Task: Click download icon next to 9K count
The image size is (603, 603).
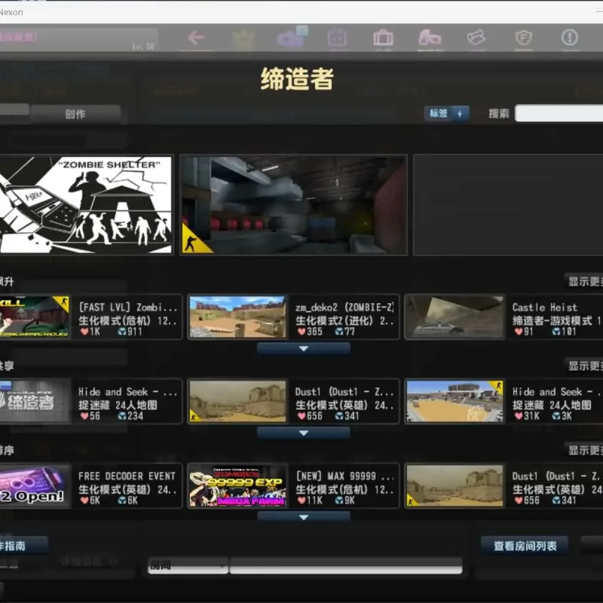Action: click(x=338, y=500)
